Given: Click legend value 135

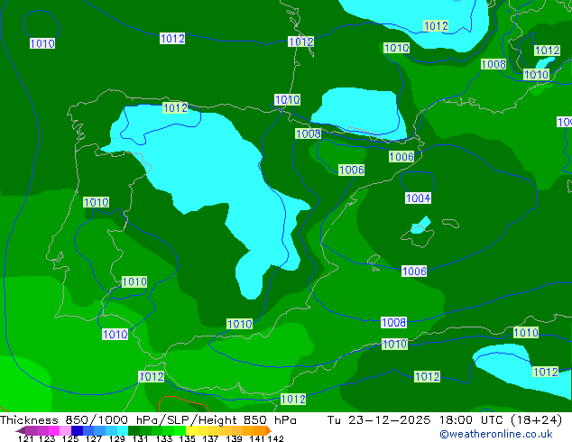Looking at the screenshot, I should pos(187,438).
